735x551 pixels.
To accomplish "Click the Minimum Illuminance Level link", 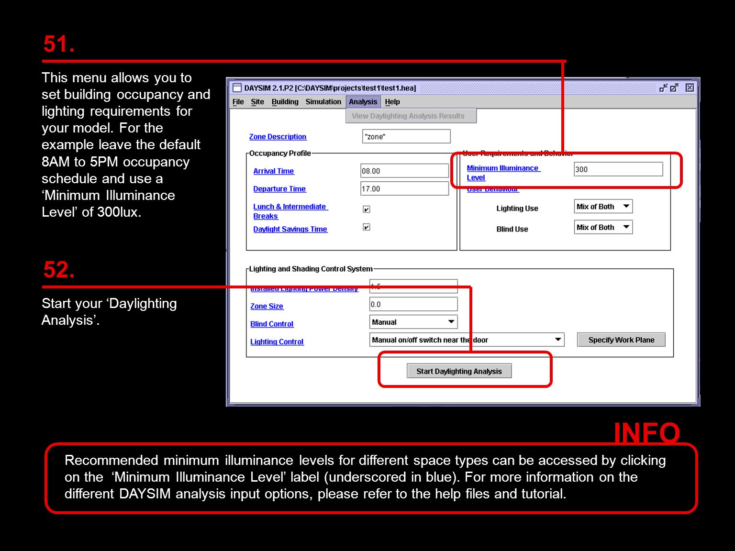I will [x=503, y=173].
